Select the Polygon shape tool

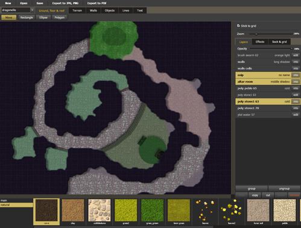(60, 17)
